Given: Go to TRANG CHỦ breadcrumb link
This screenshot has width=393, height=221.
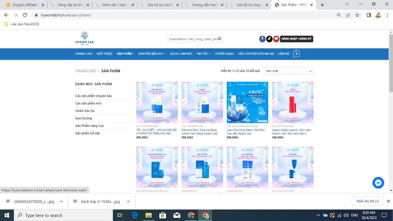Looking at the screenshot, I should [86, 71].
